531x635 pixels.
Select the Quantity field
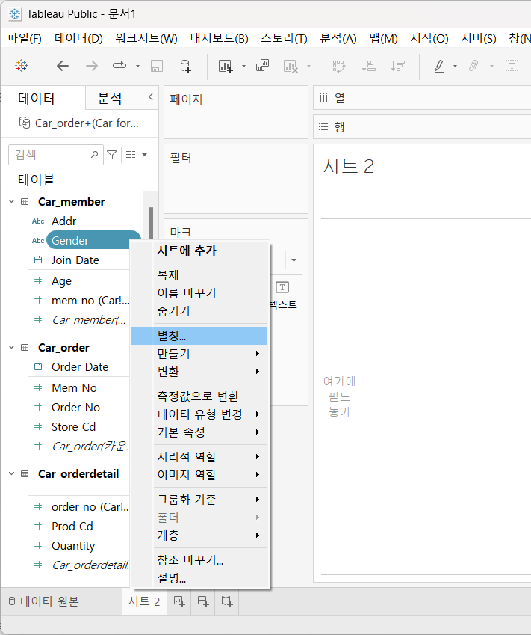coord(72,546)
